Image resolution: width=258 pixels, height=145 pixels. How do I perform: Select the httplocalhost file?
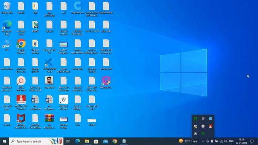(106, 8)
